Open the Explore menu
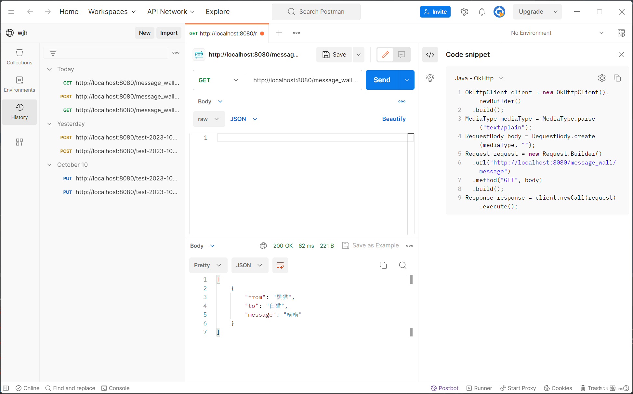 218,12
